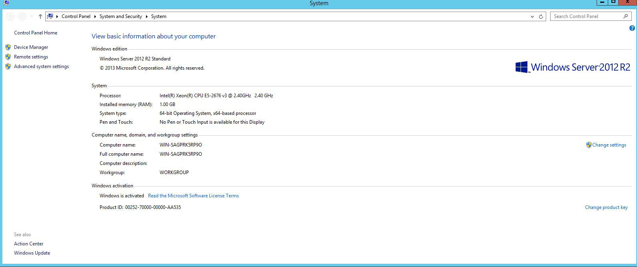Click the WORKGROUP value
Screen dimensions: 637x267
[174, 173]
